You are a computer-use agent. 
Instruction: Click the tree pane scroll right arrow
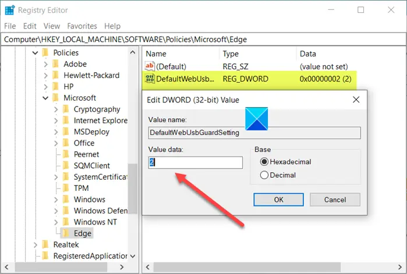(122, 267)
